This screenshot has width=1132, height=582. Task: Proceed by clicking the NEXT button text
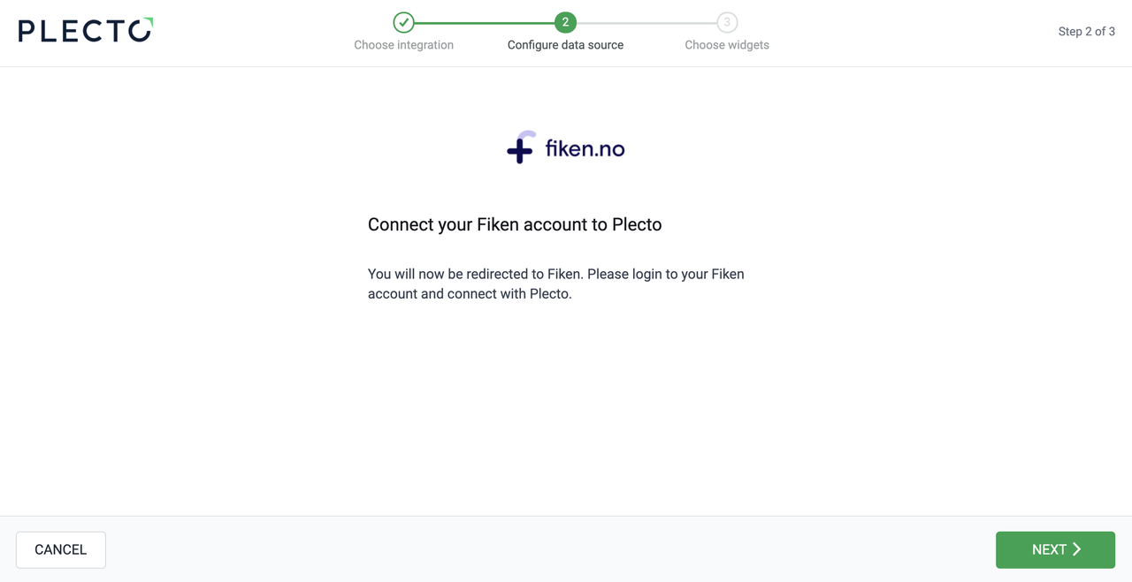point(1049,549)
